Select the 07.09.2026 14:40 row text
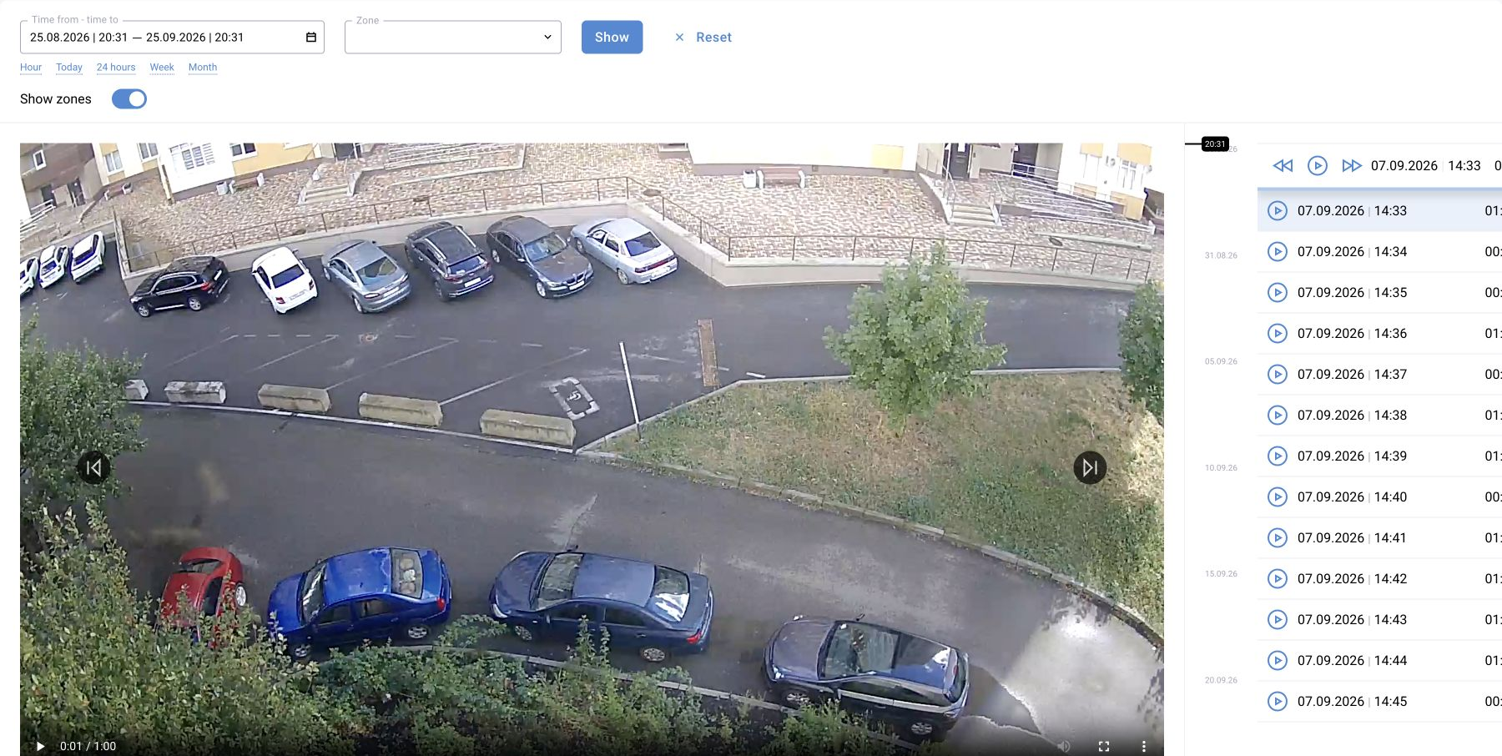This screenshot has width=1502, height=756. (1352, 497)
